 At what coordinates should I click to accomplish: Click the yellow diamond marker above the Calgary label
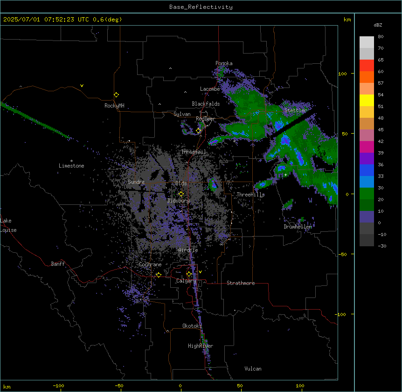189,274
